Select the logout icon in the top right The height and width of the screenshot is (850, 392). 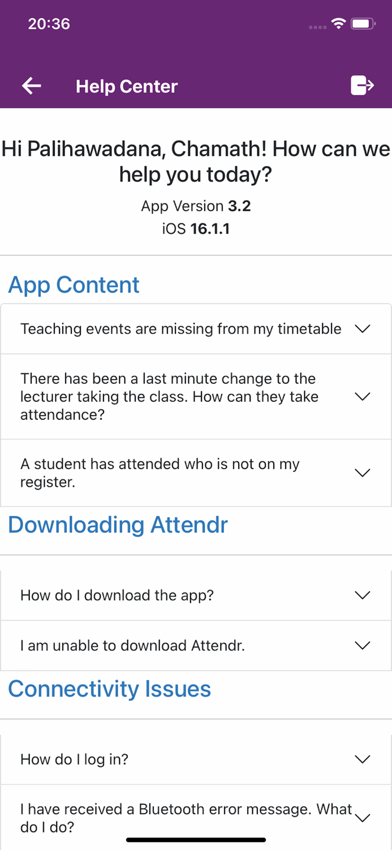tap(362, 86)
